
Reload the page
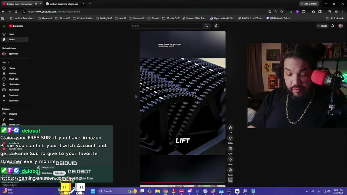(x=16, y=12)
